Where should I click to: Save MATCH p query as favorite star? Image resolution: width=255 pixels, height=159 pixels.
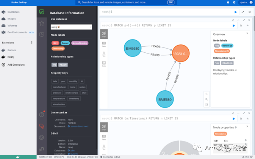241,25
